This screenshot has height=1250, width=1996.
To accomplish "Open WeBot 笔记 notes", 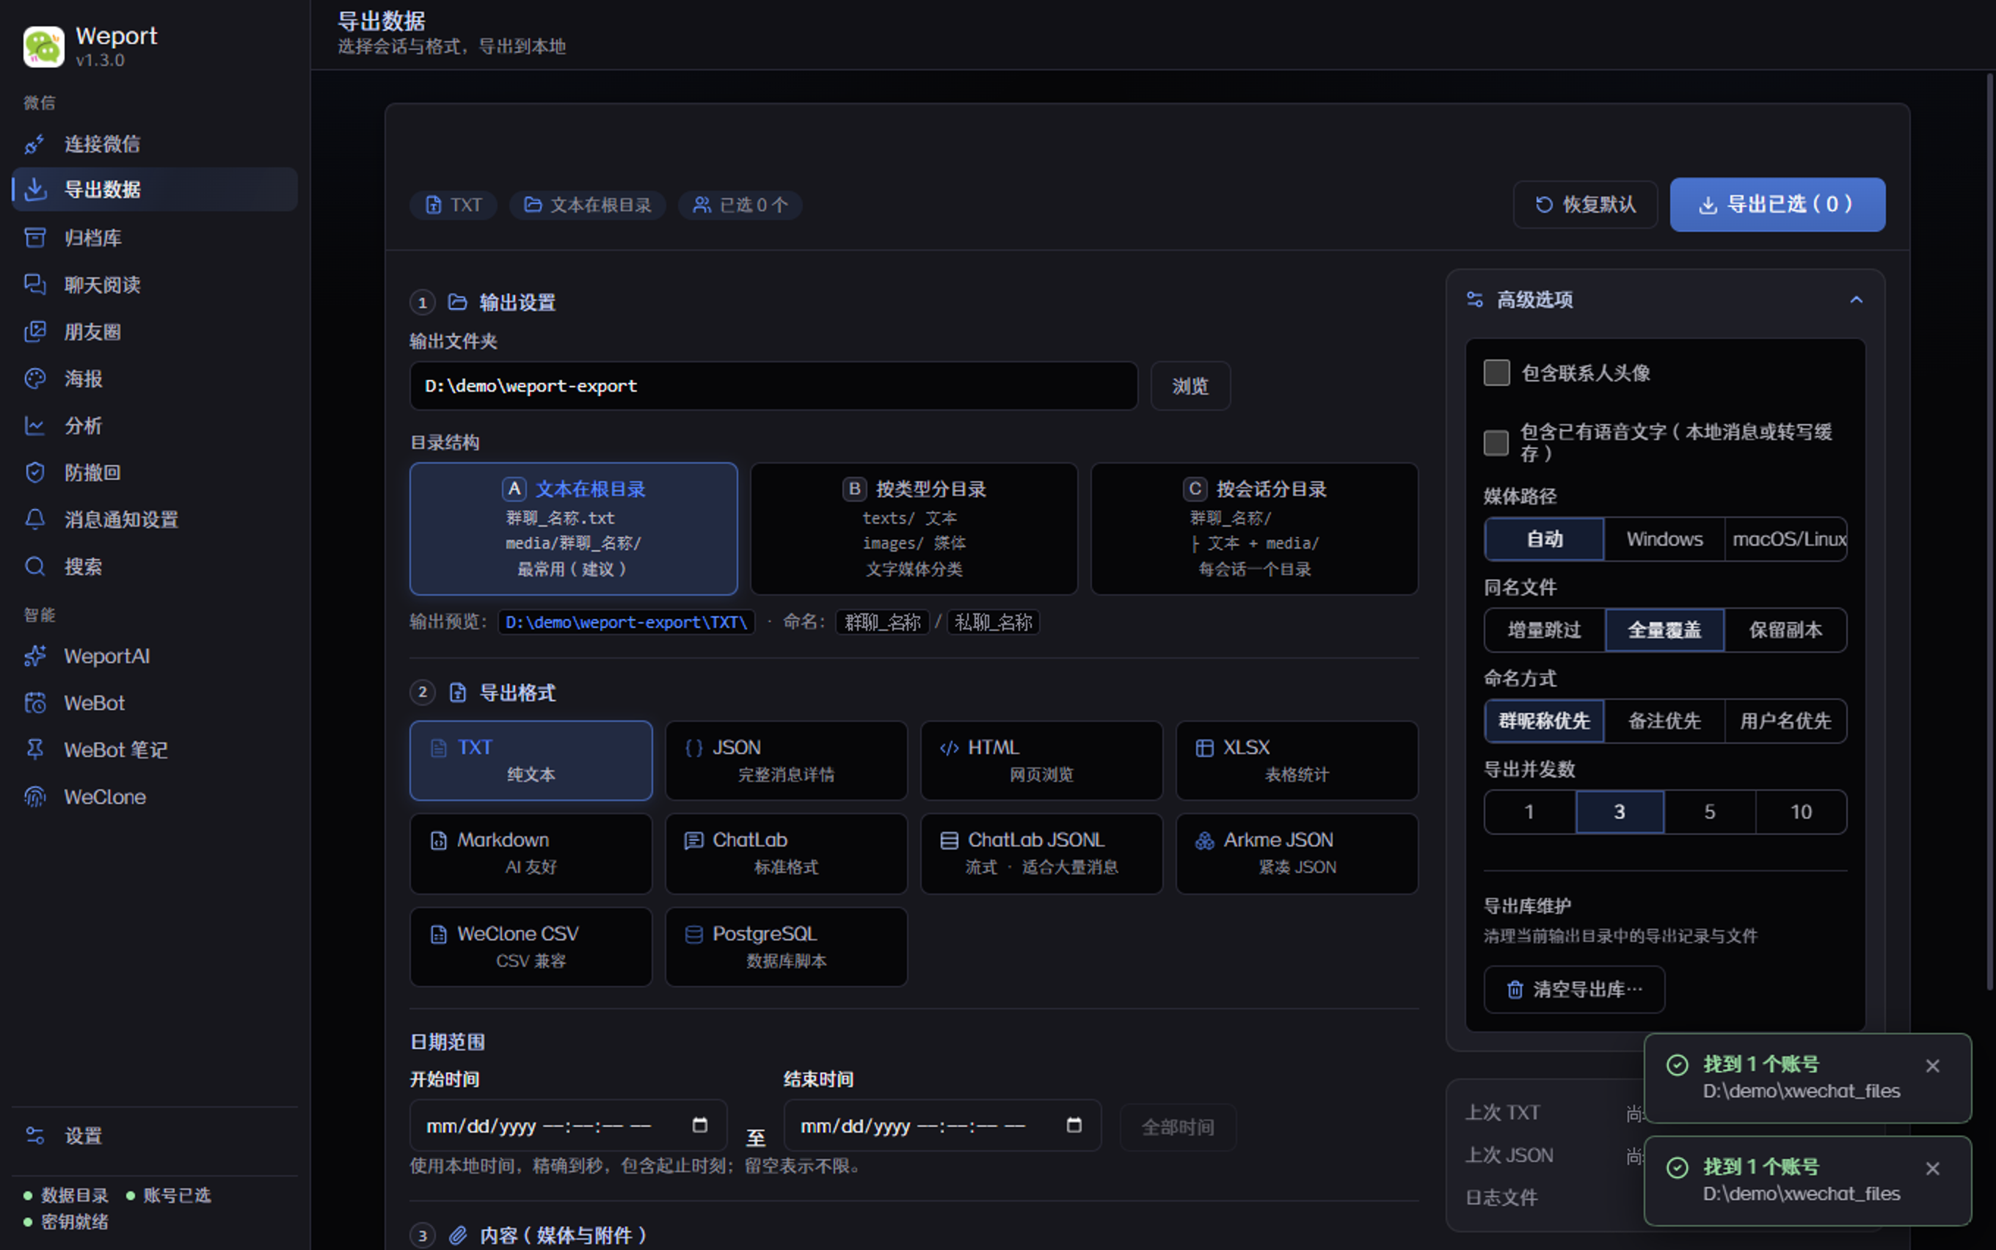I will 155,750.
